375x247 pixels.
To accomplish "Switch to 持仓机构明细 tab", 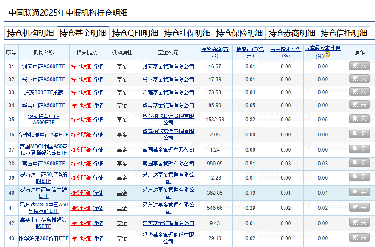I will tap(30, 33).
